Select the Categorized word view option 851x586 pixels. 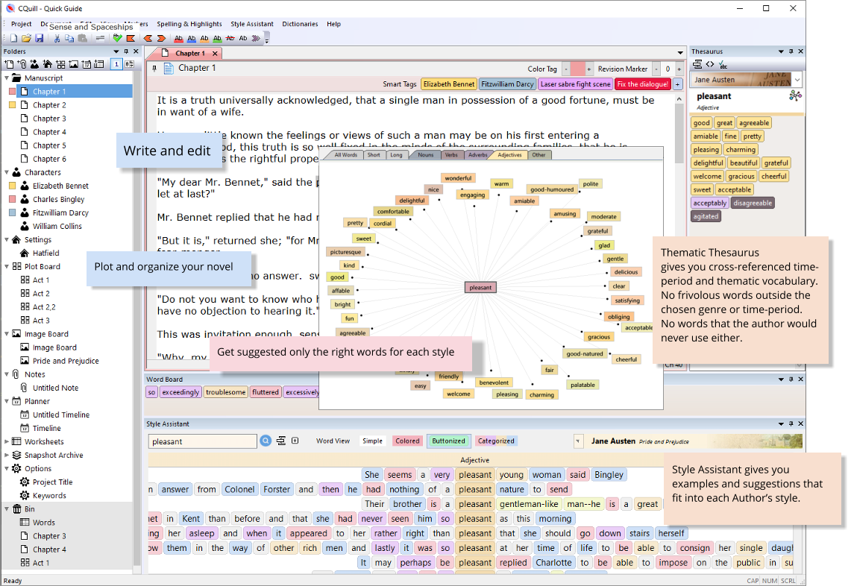tap(496, 441)
